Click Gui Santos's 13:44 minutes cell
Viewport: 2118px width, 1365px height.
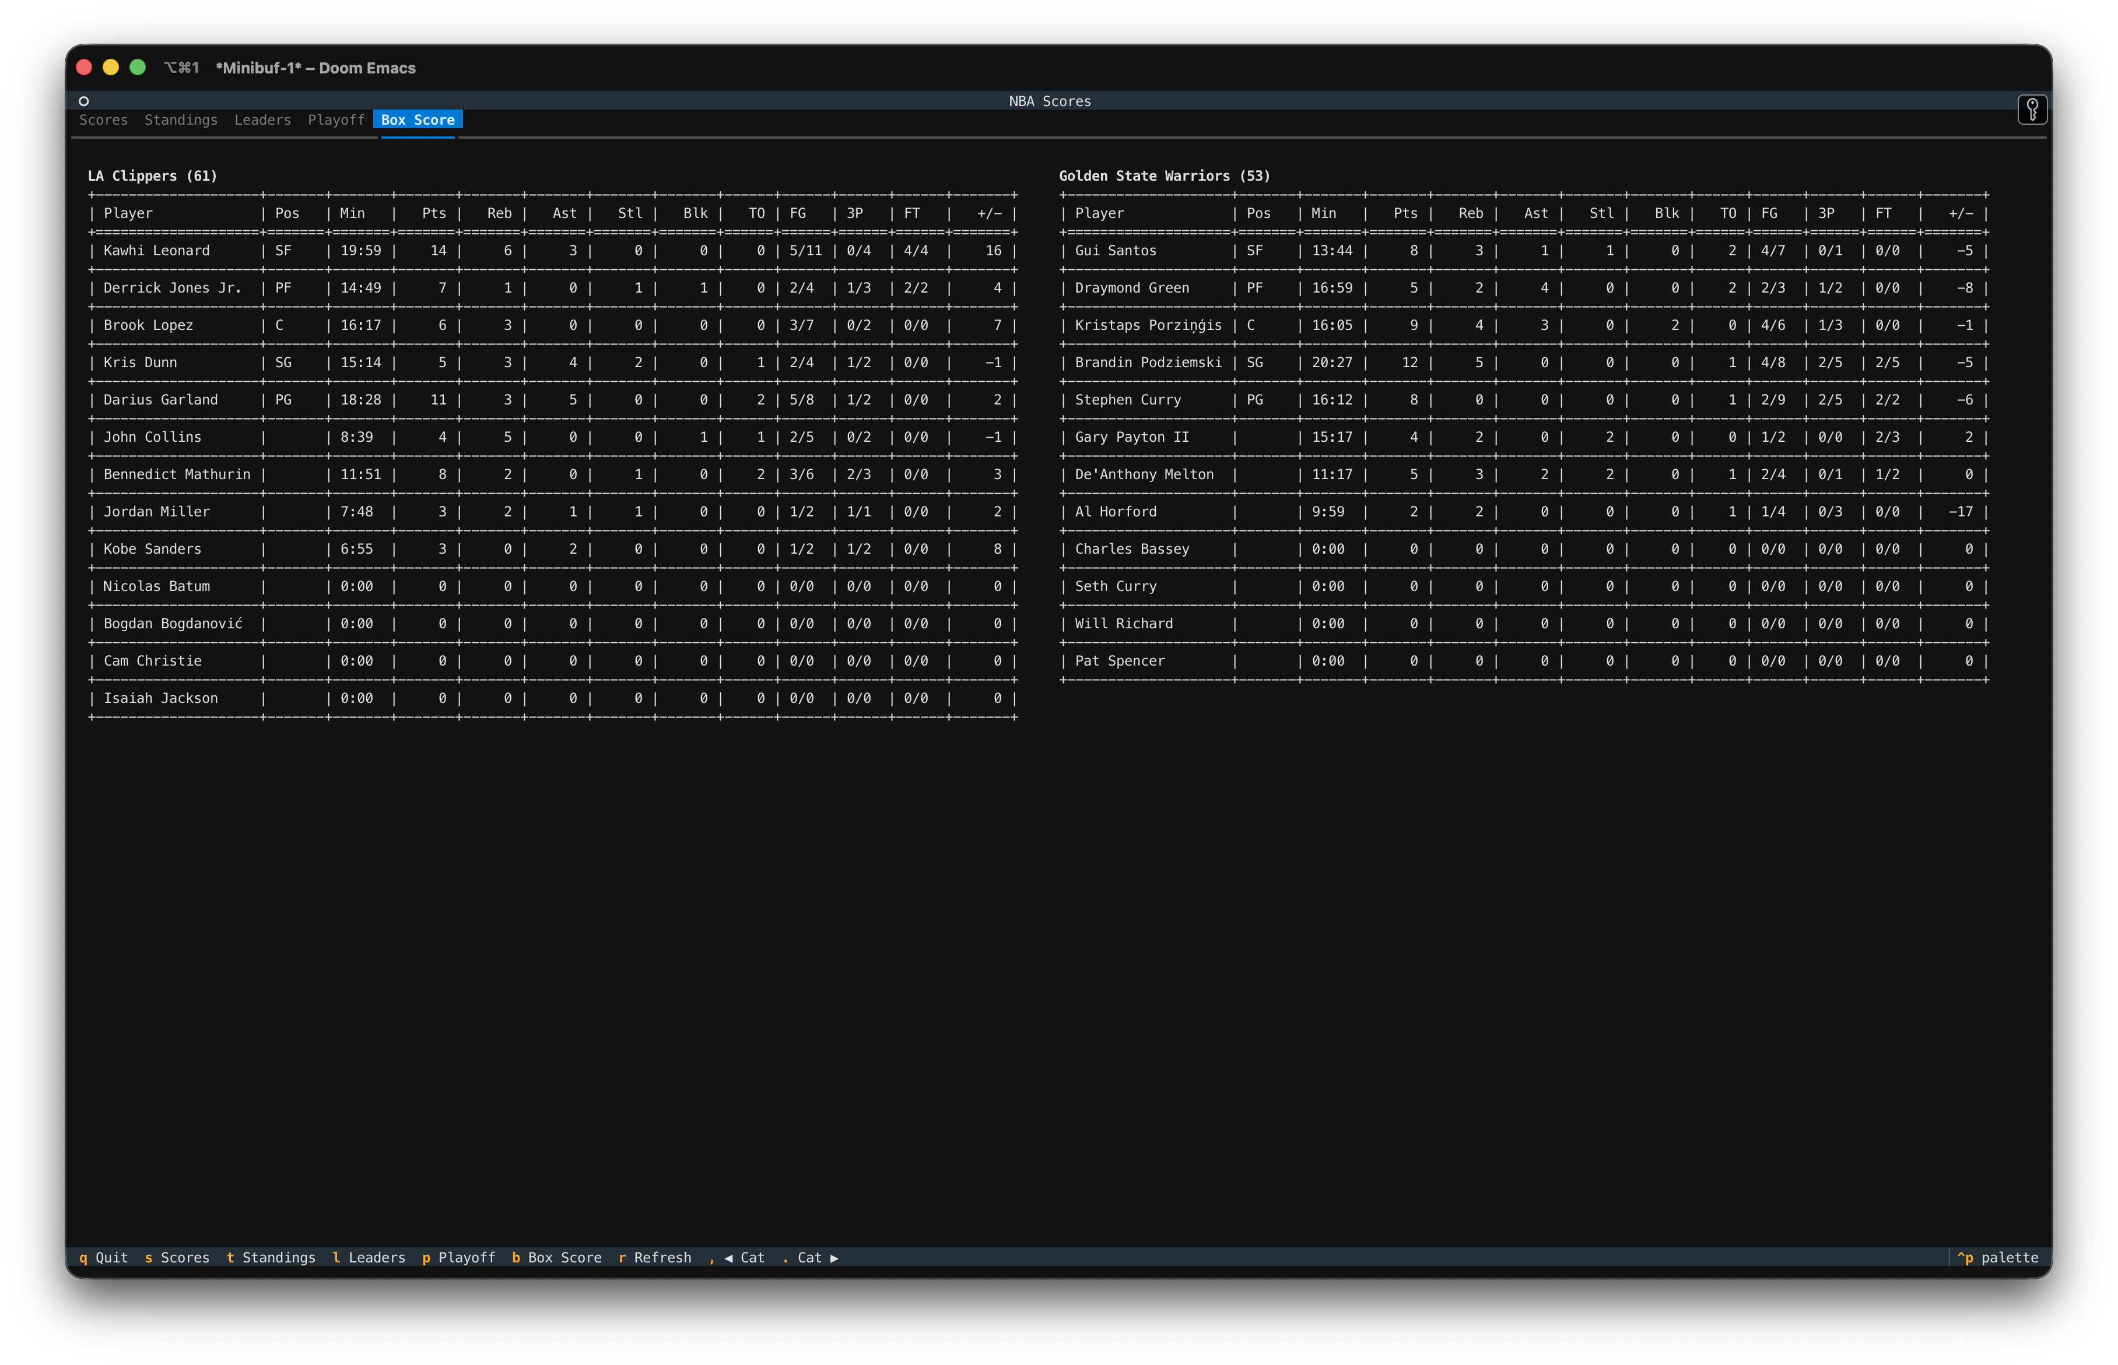click(1332, 251)
